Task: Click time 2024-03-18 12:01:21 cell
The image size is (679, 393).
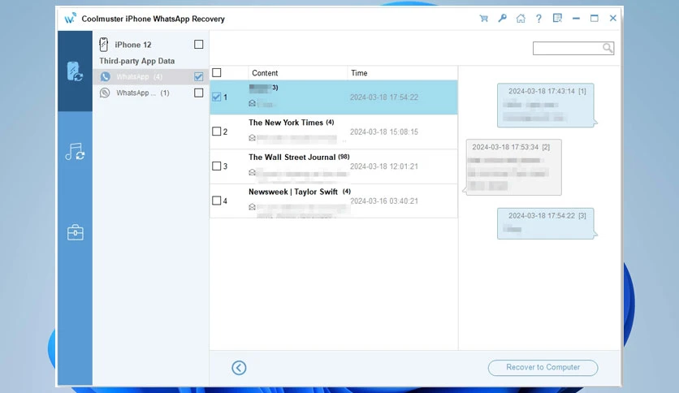Action: click(384, 166)
